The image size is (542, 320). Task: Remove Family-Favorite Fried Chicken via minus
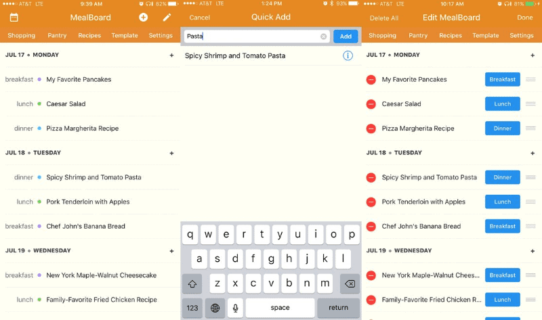[x=371, y=300]
